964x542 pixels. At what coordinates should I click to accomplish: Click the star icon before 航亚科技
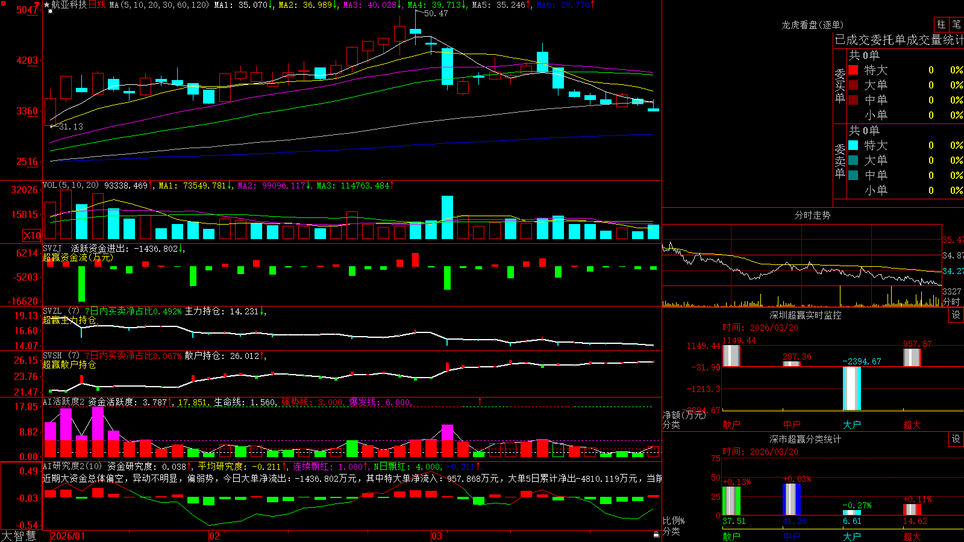46,5
